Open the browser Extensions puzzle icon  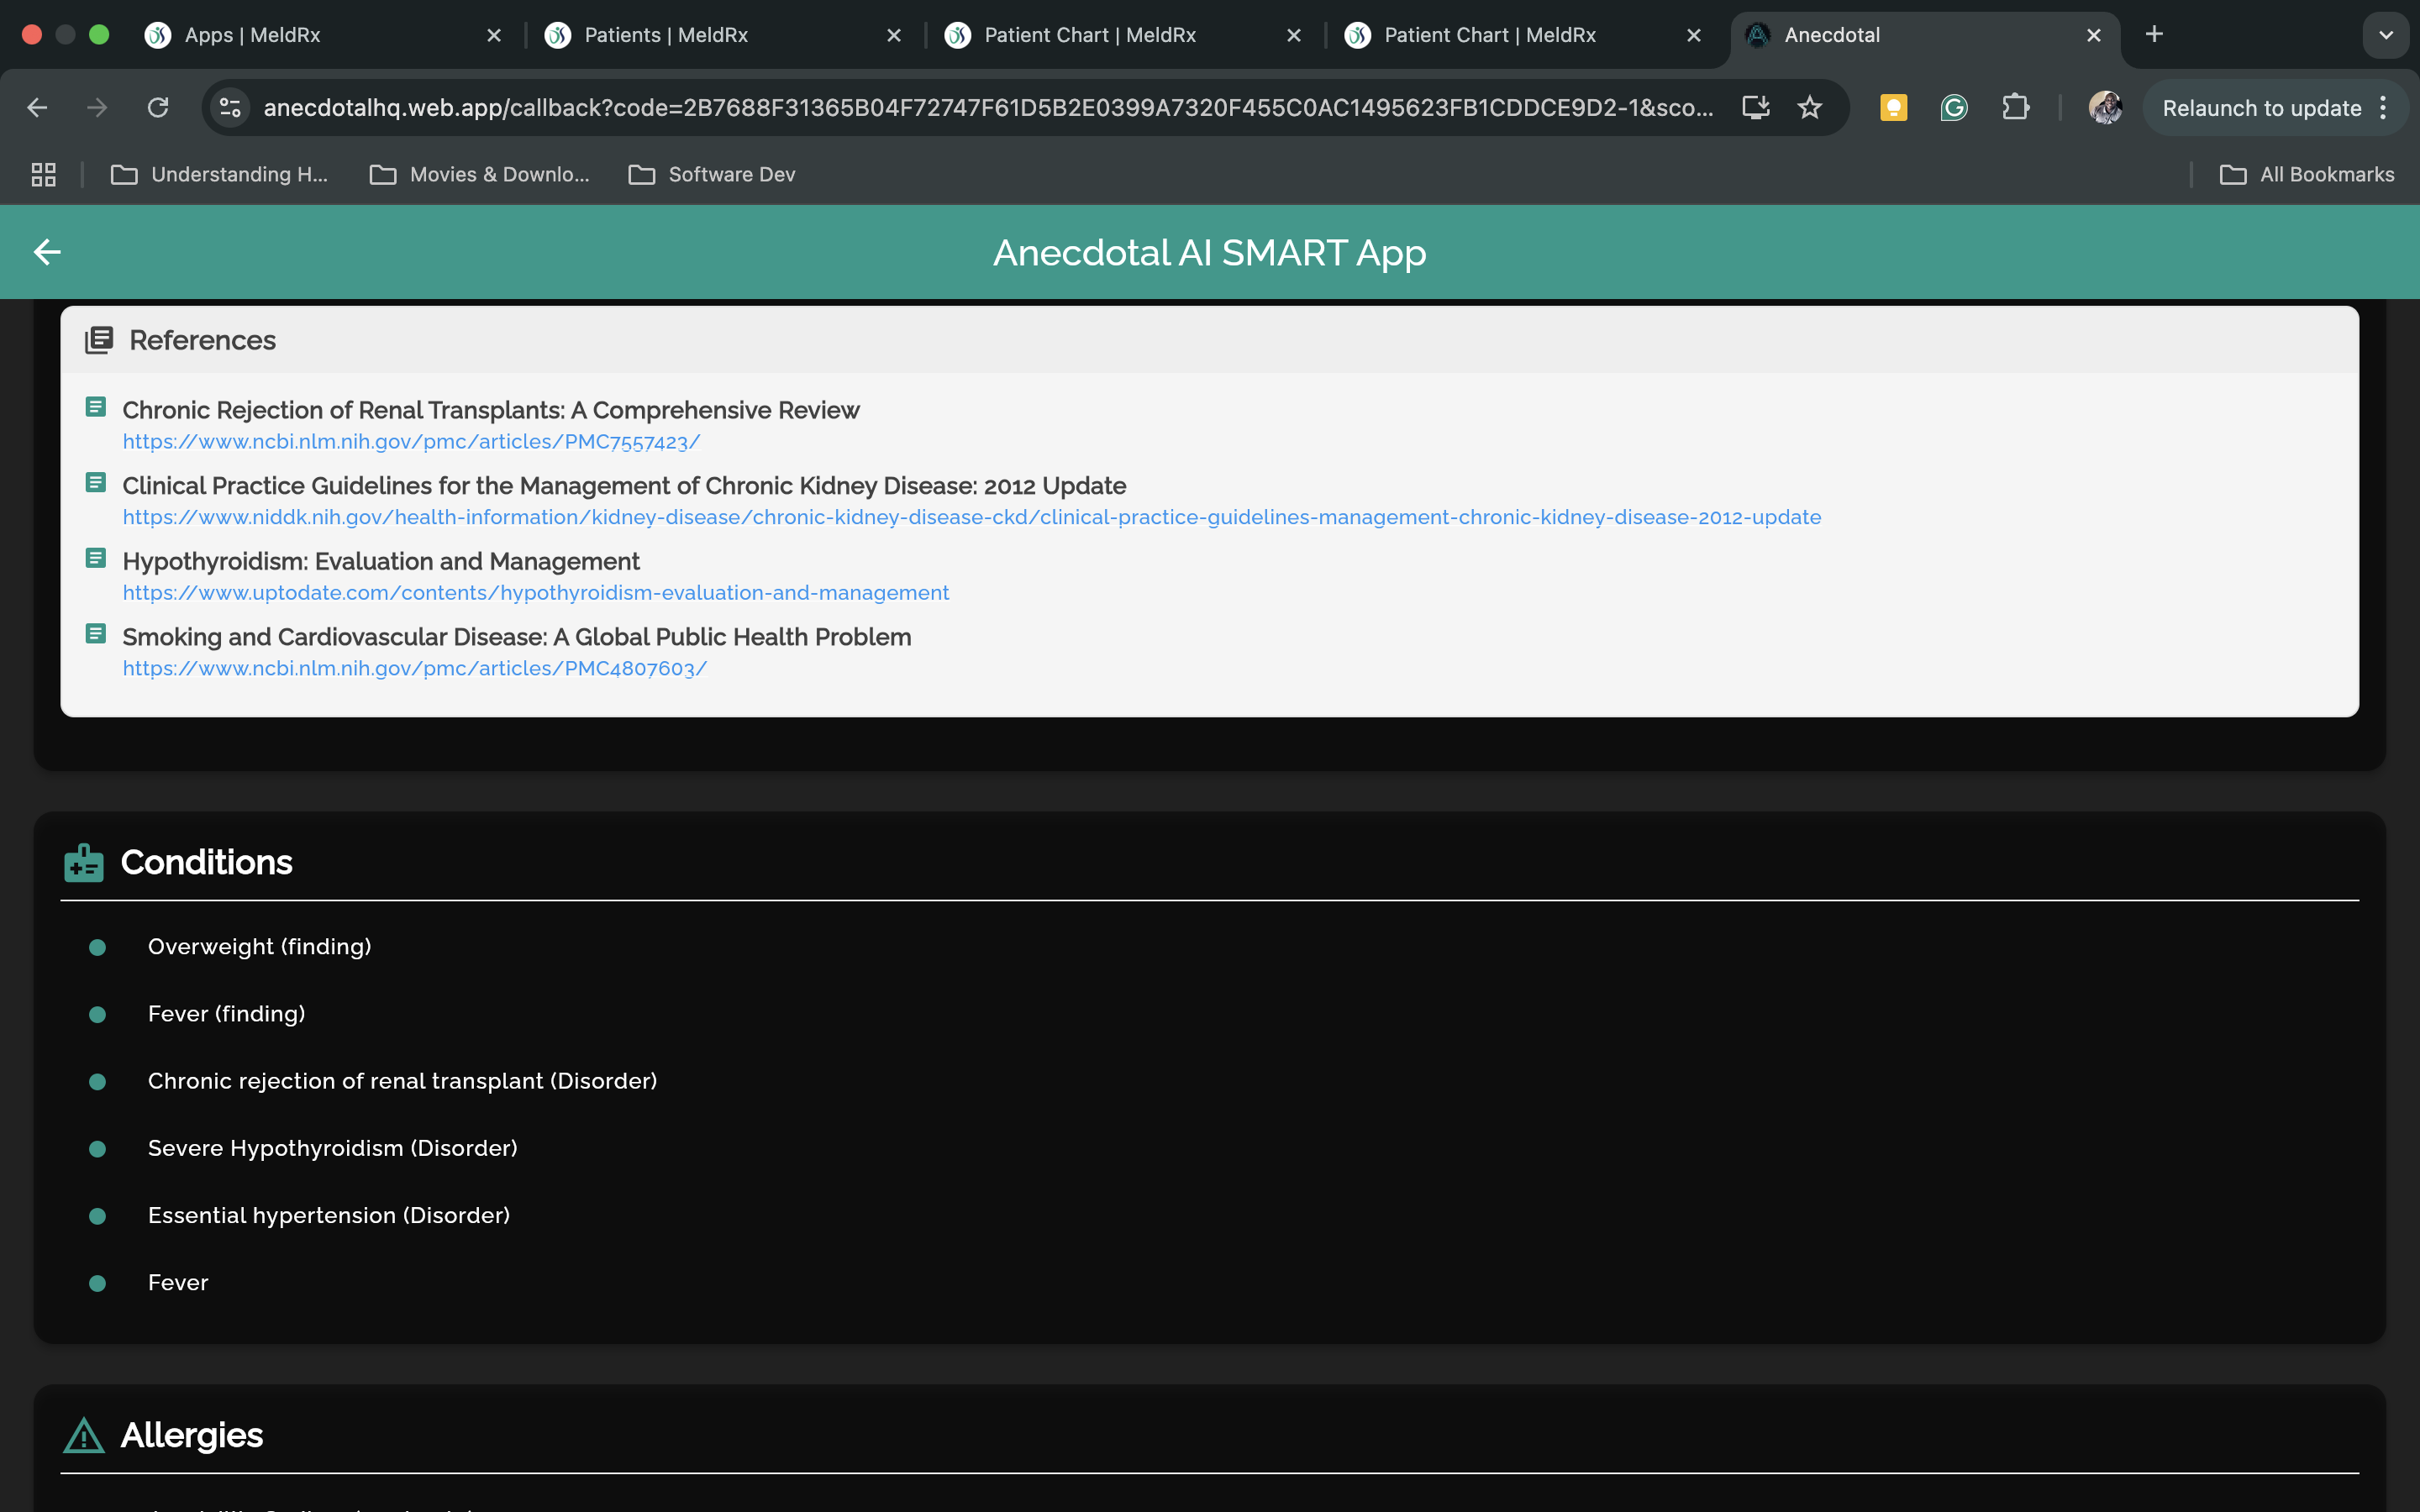(x=2015, y=108)
